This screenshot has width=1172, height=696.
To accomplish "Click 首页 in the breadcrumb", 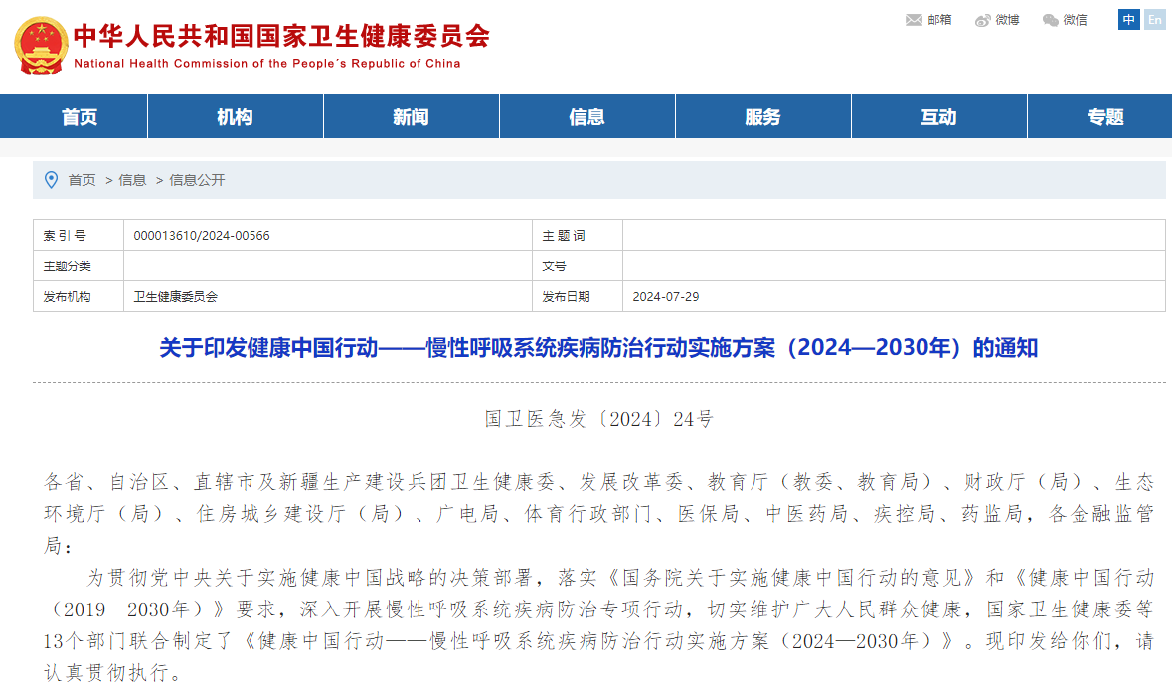I will pyautogui.click(x=83, y=180).
